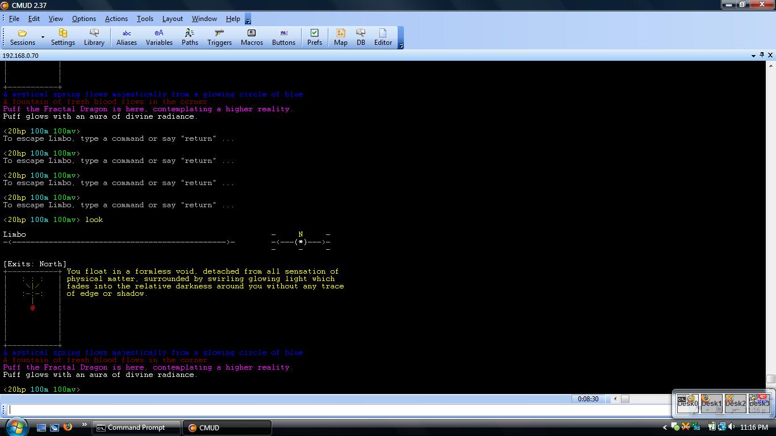776x436 pixels.
Task: Open the Layout menu
Action: (x=172, y=19)
